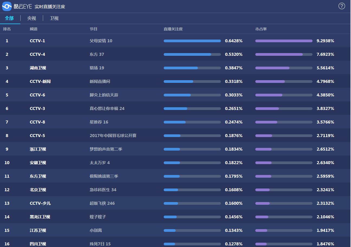Click the 直播关注度 column header
The width and height of the screenshot is (351, 247).
[173, 29]
